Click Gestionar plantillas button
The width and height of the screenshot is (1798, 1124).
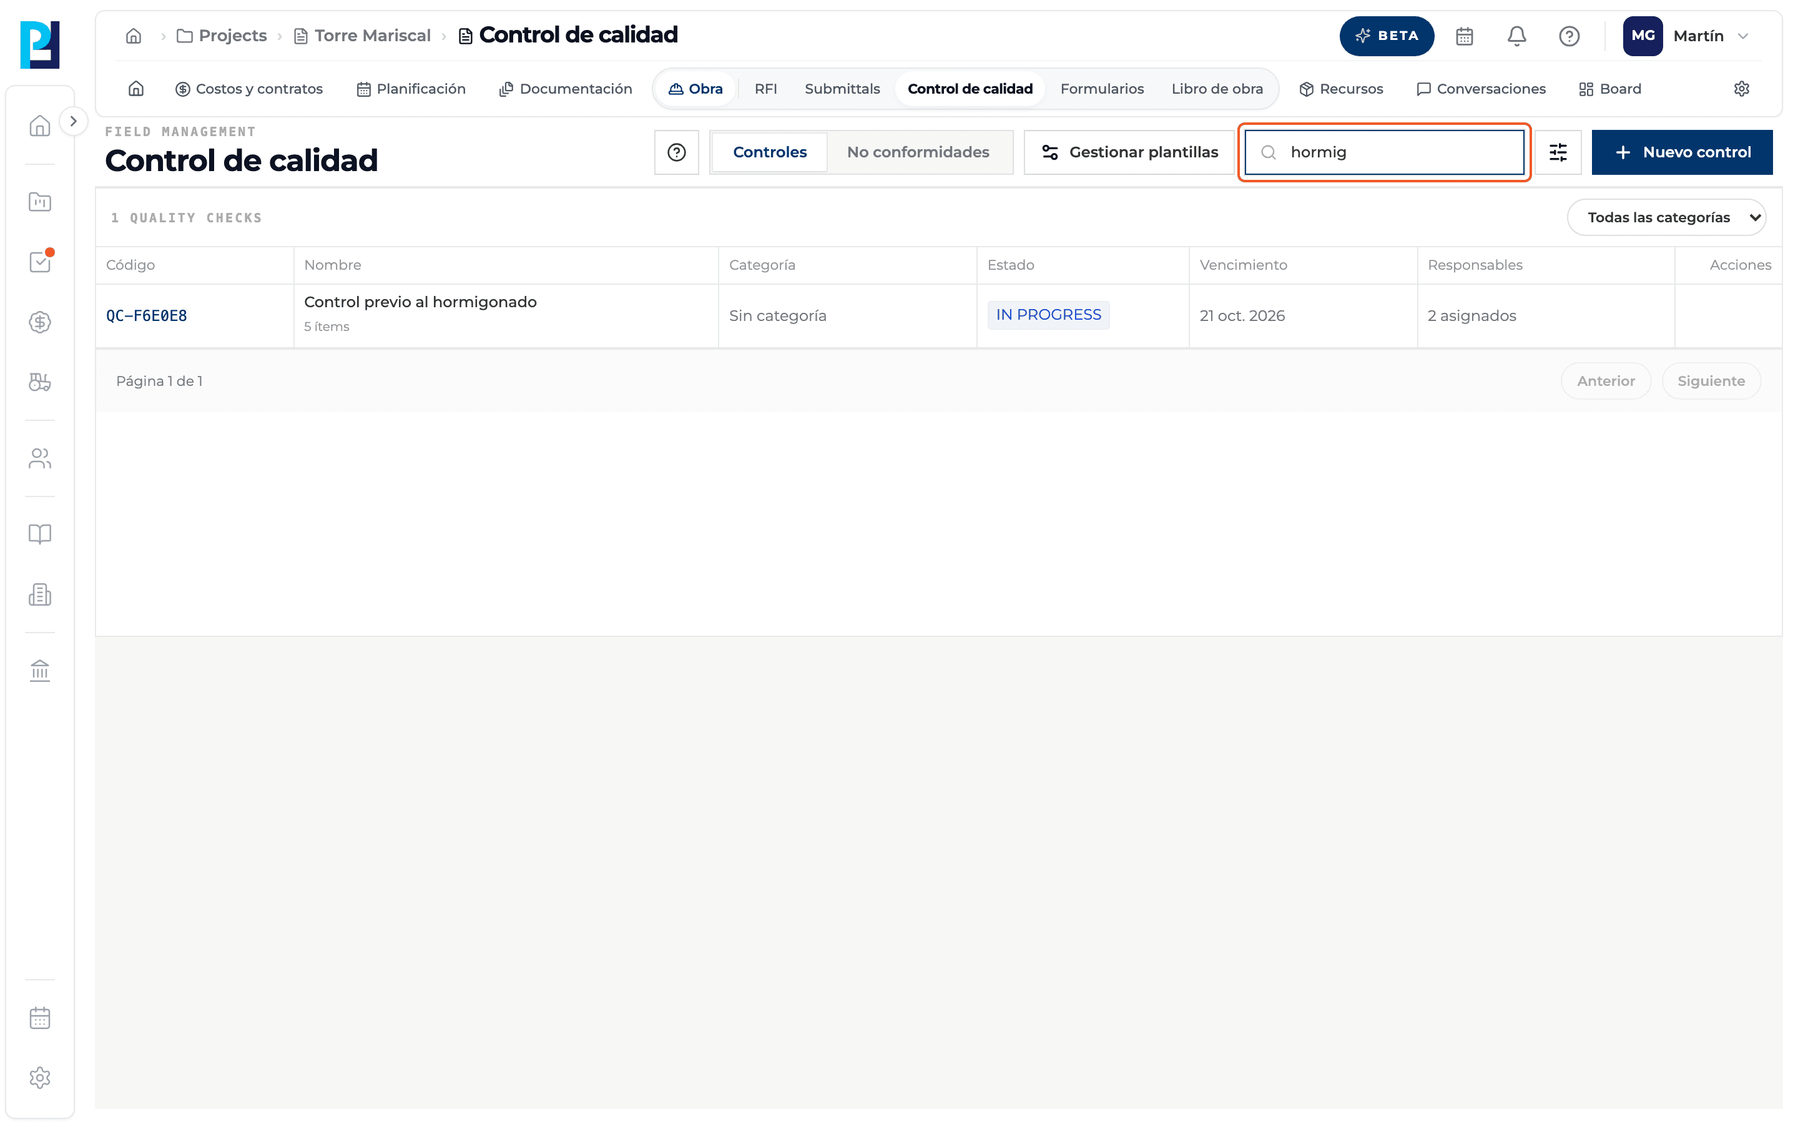(1129, 152)
